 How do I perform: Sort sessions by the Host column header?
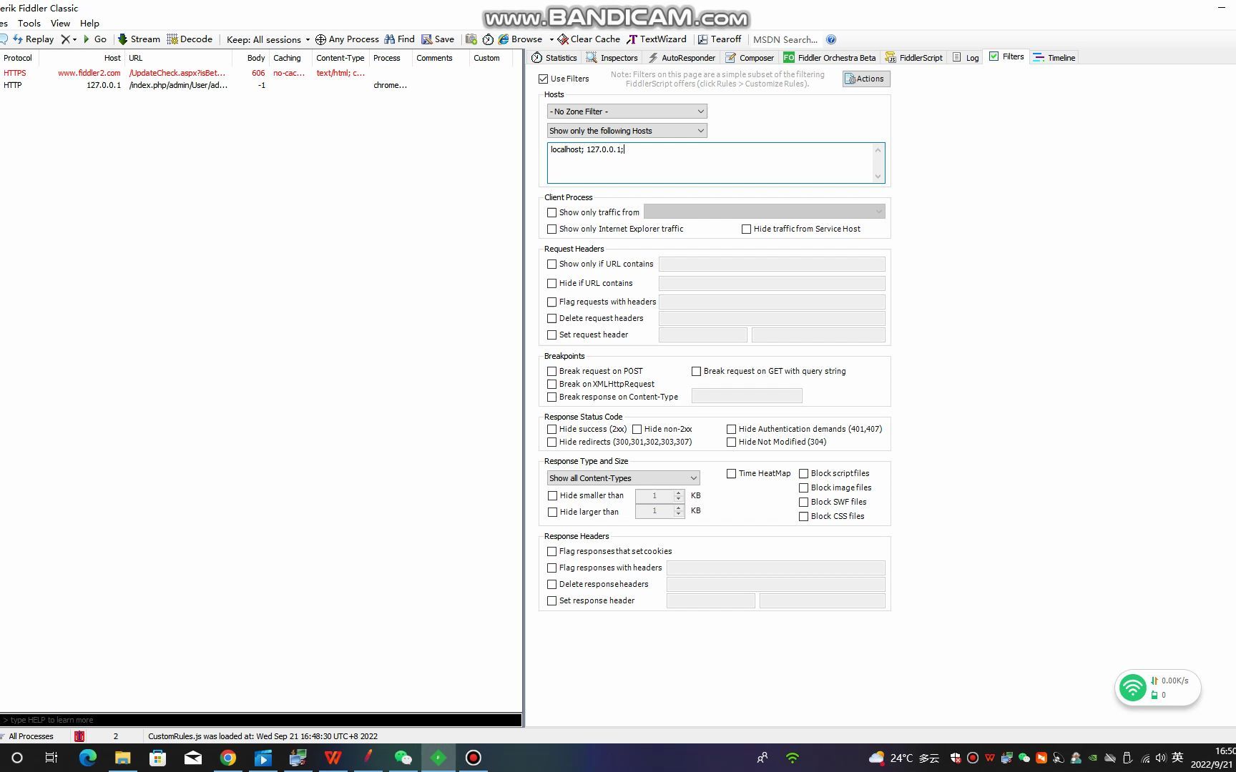(x=82, y=58)
